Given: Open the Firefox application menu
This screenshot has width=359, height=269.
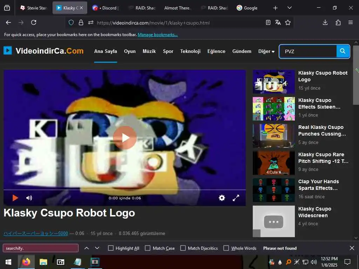Looking at the screenshot, I should tap(351, 22).
